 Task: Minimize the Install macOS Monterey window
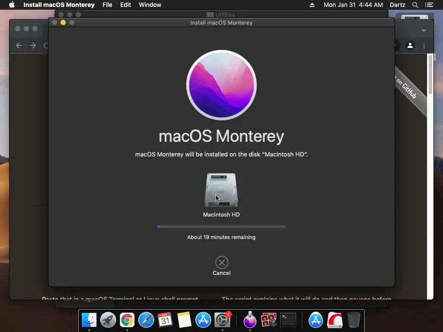[63, 22]
